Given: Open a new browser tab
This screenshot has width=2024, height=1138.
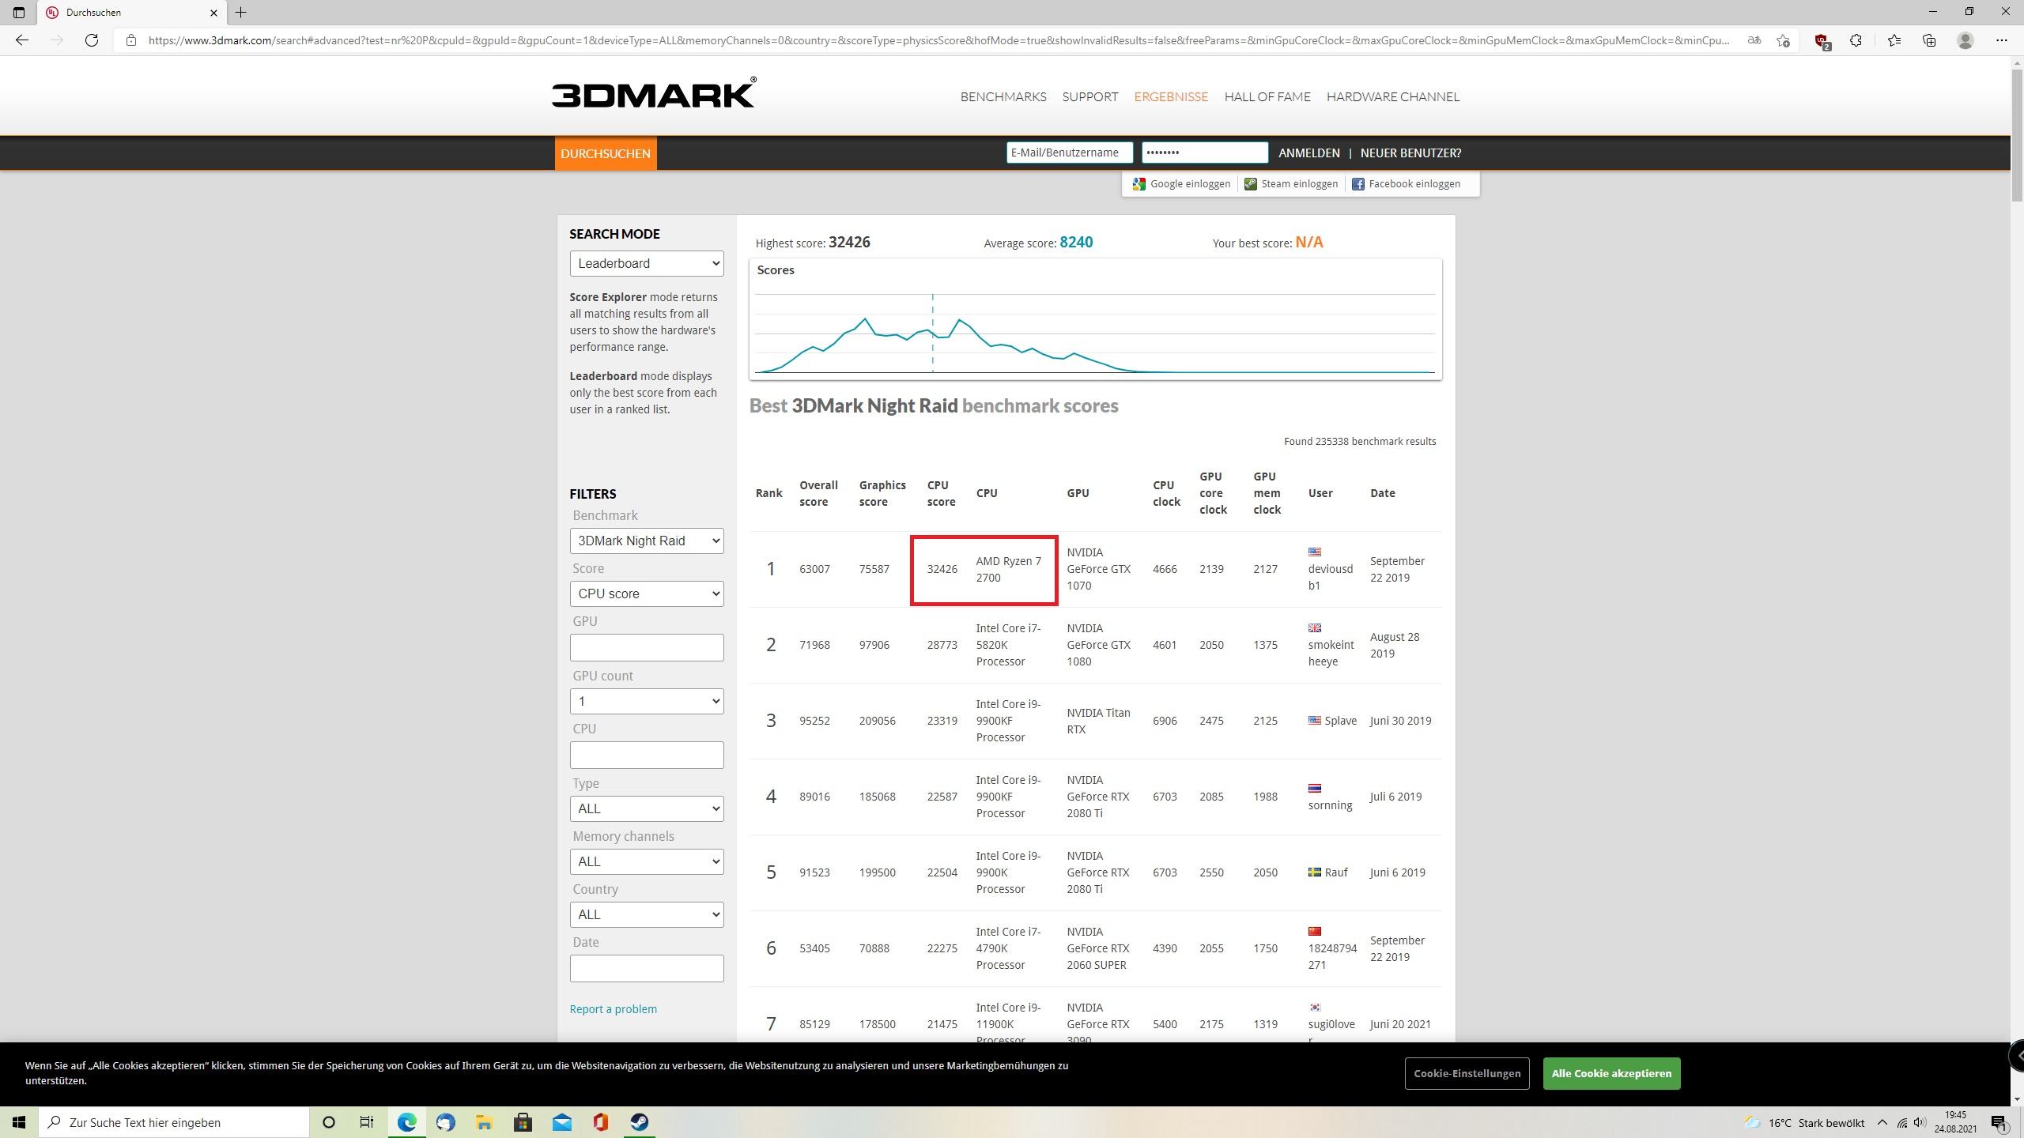Looking at the screenshot, I should pyautogui.click(x=241, y=12).
